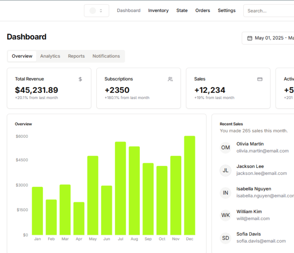Image resolution: width=294 pixels, height=253 pixels.
Task: Click the Jan bar in Overview chart
Action: pyautogui.click(x=37, y=211)
